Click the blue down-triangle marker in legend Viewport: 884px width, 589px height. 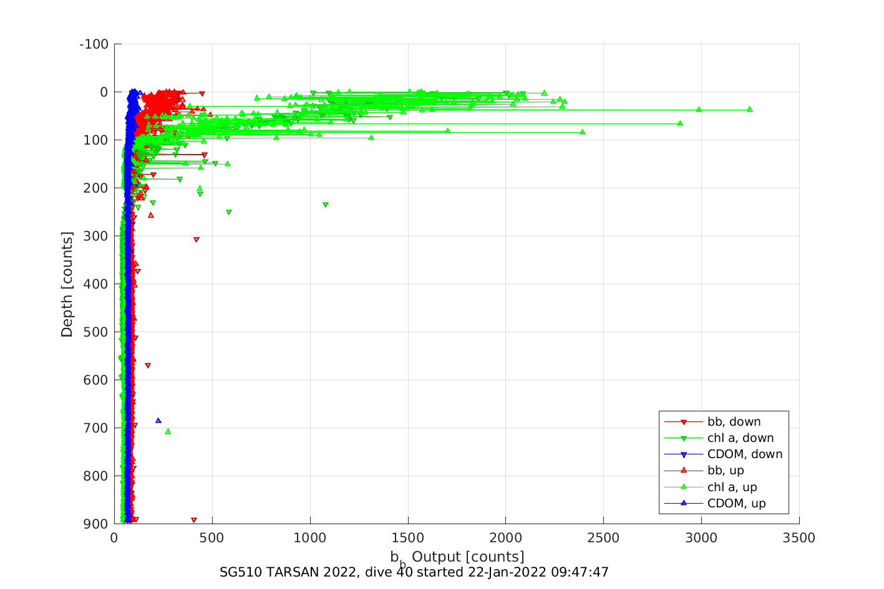[684, 454]
